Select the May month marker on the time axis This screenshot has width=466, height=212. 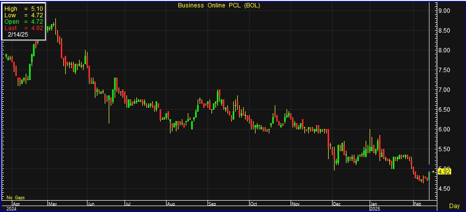52,203
